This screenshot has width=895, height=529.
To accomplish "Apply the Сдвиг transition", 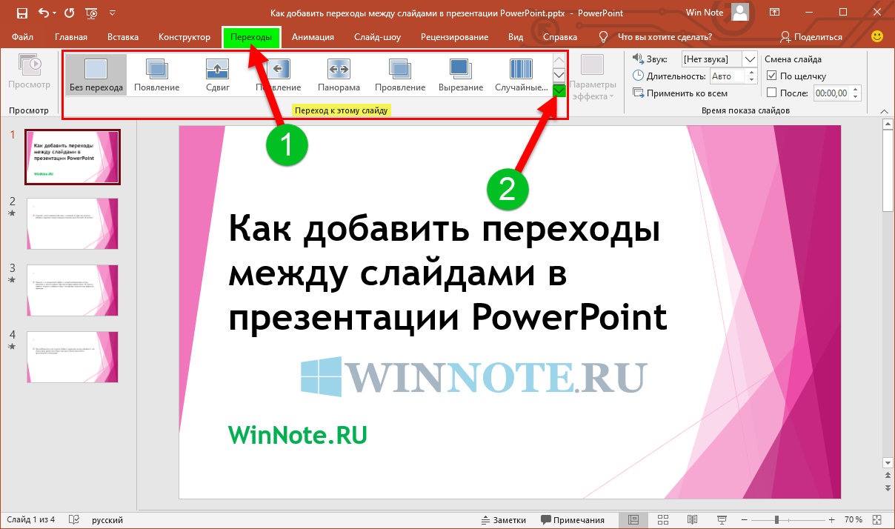I will click(218, 74).
